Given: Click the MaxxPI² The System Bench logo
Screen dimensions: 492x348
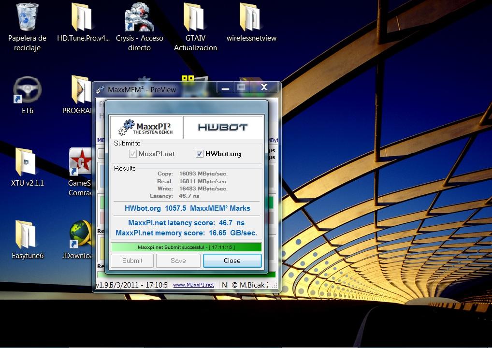Looking at the screenshot, I should (x=146, y=128).
